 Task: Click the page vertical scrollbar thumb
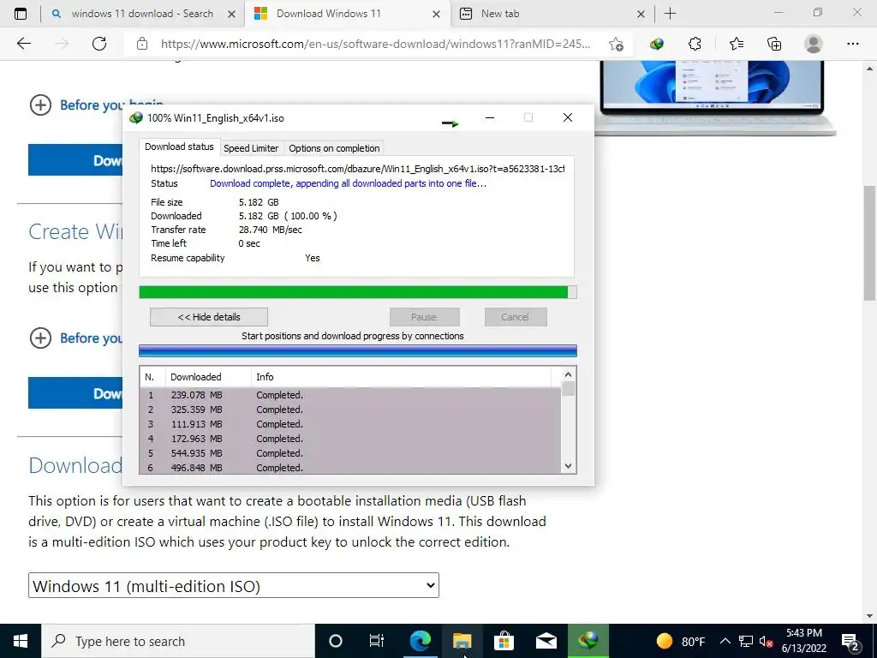(869, 242)
